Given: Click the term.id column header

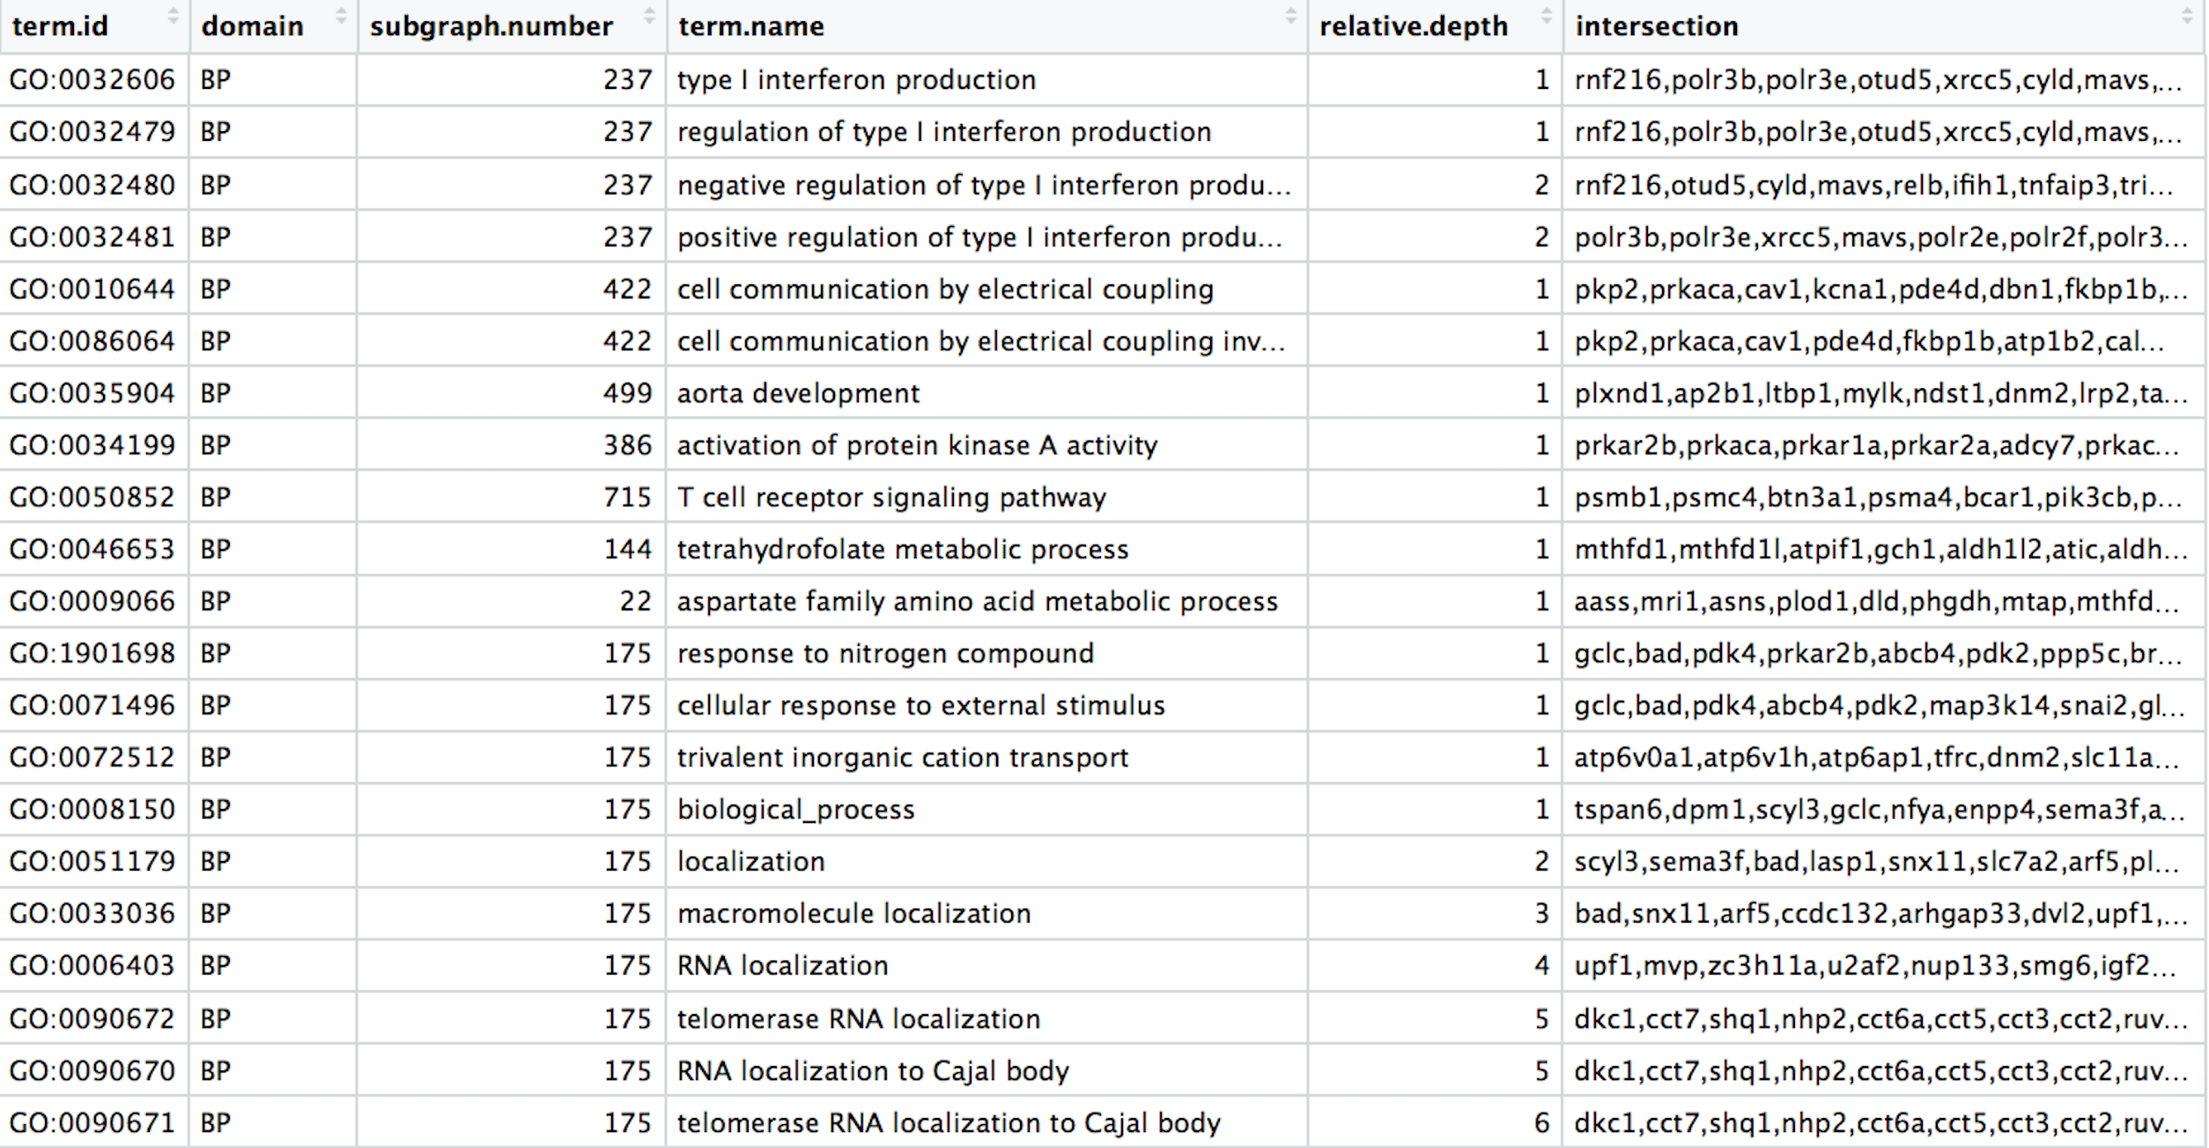Looking at the screenshot, I should [x=94, y=26].
